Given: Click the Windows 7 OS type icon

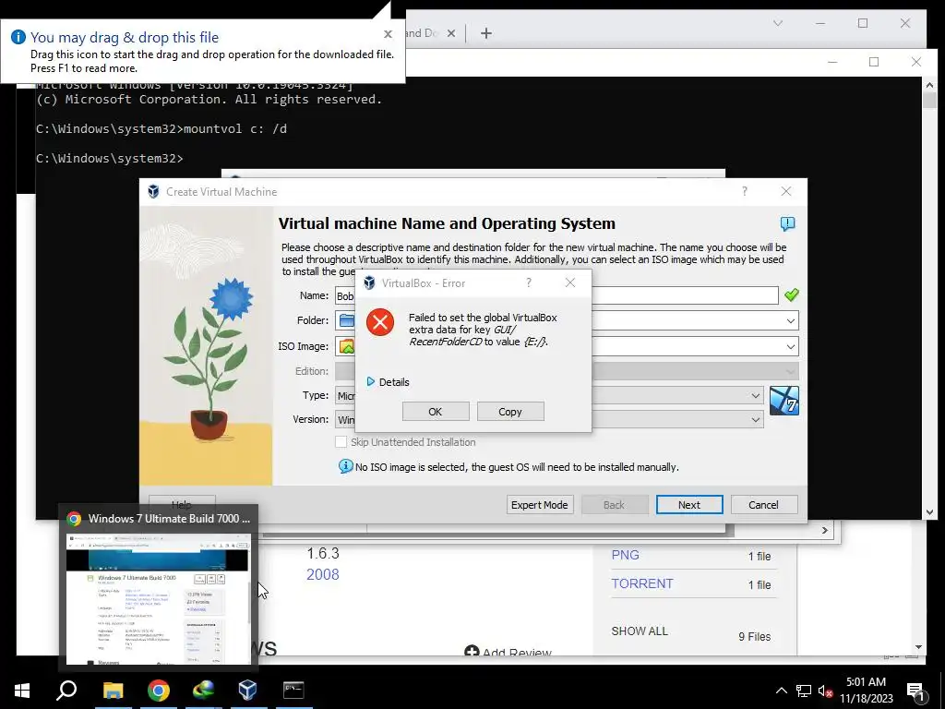Looking at the screenshot, I should tap(784, 401).
